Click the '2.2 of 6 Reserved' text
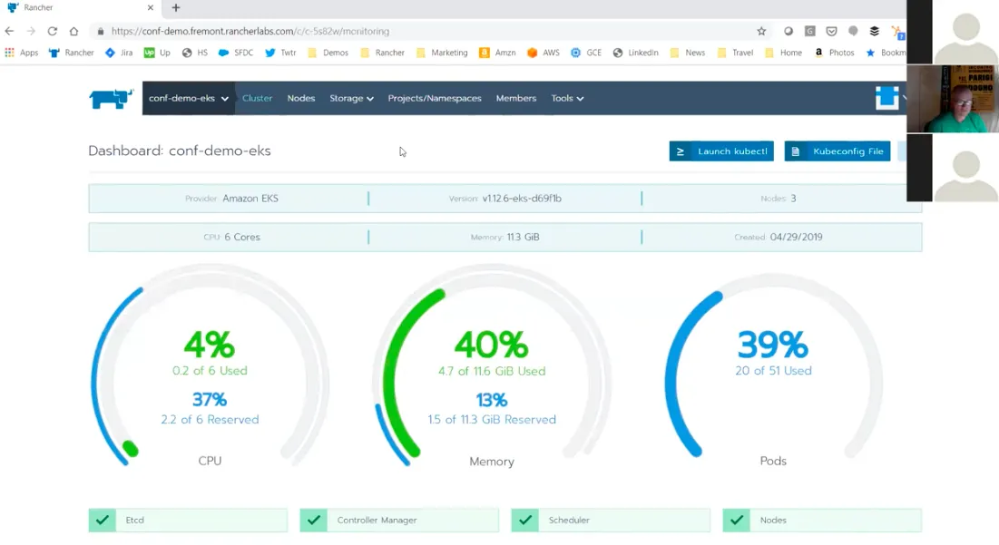 (210, 420)
